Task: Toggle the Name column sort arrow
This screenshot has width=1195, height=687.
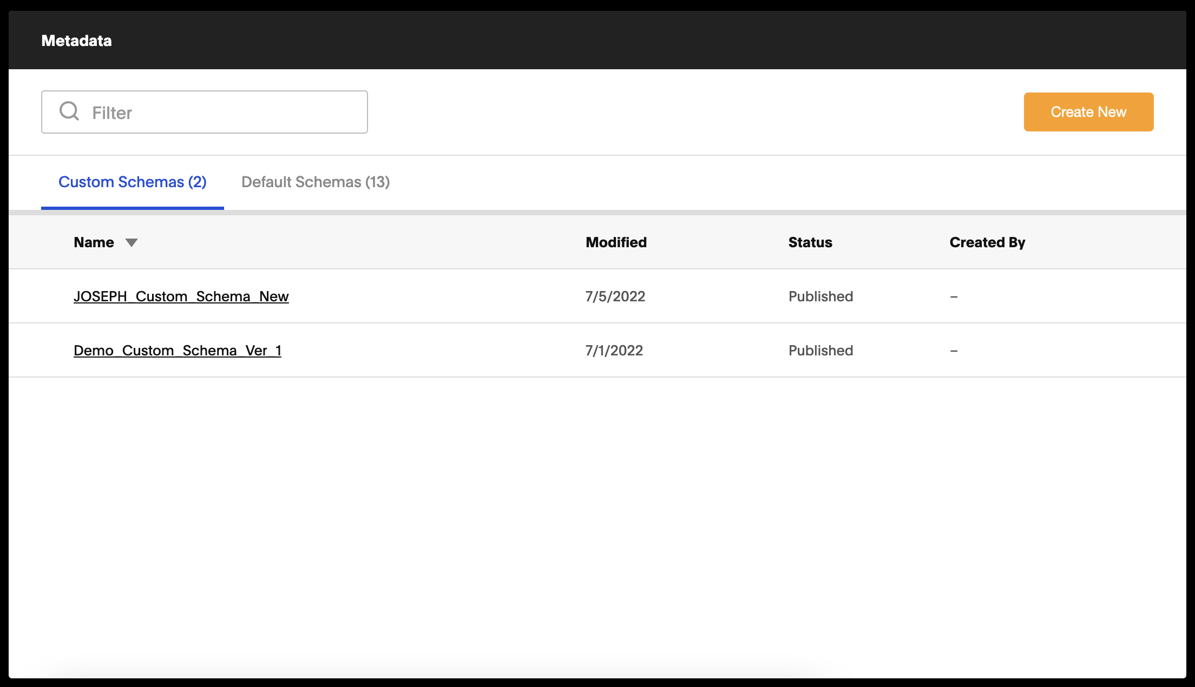Action: click(131, 242)
